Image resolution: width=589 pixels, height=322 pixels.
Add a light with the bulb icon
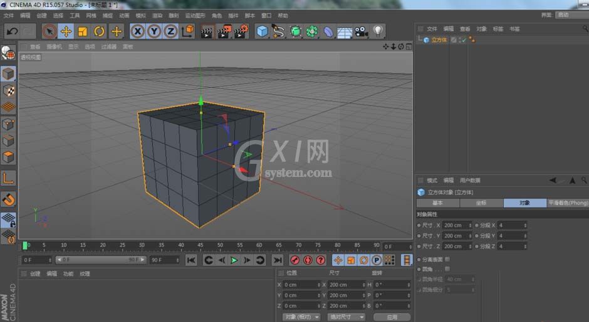pyautogui.click(x=378, y=31)
